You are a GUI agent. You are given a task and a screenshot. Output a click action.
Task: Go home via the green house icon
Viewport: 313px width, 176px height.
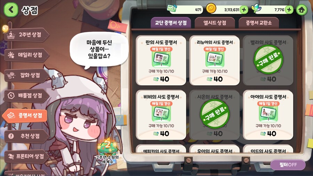point(302,10)
